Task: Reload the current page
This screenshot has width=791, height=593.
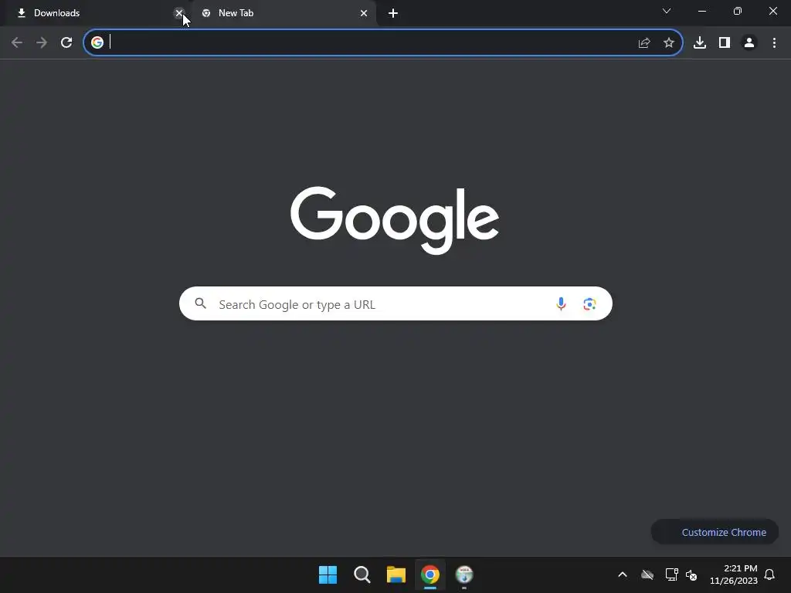Action: coord(66,43)
